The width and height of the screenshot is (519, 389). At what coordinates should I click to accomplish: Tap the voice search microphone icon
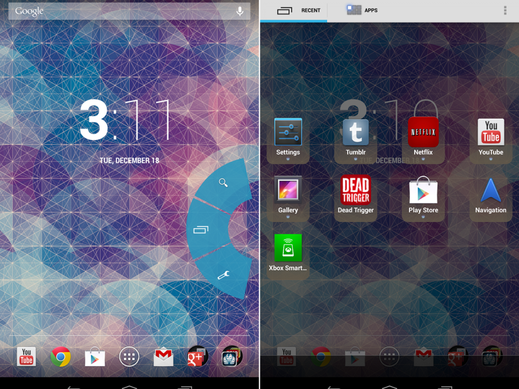[240, 12]
